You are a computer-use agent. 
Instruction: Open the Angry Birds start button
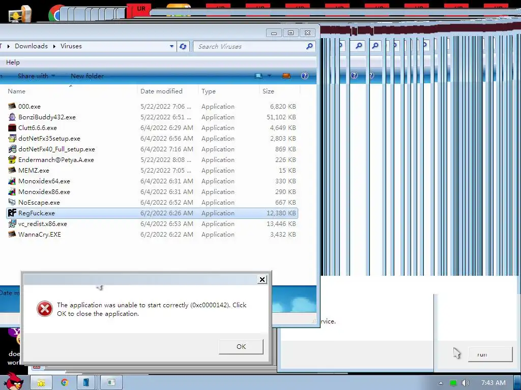(x=14, y=382)
